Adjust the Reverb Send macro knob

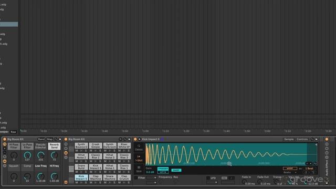54,155
